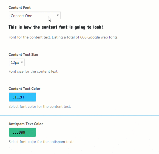Click the 'Font size for the content text' description
This screenshot has height=154, width=159.
(33, 71)
